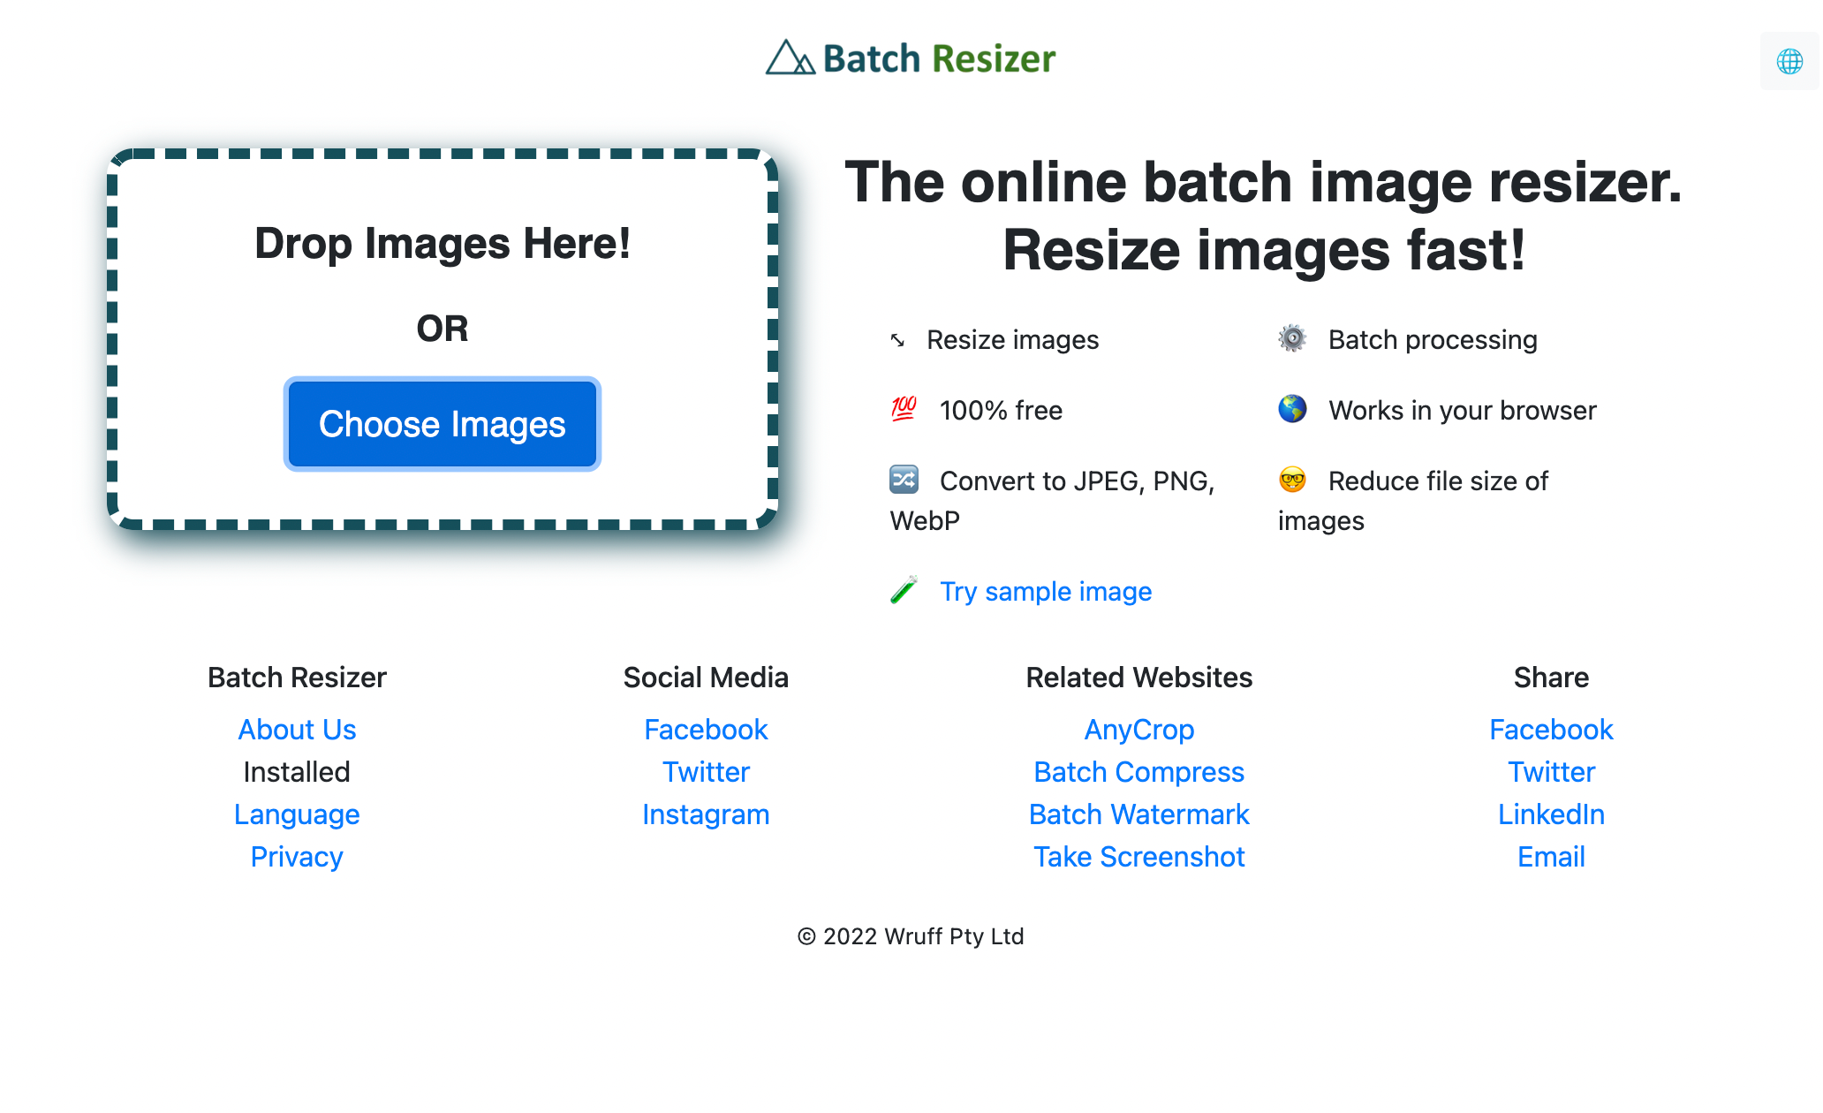
Task: Click the Batch Resizer mountain logo
Action: click(x=790, y=57)
